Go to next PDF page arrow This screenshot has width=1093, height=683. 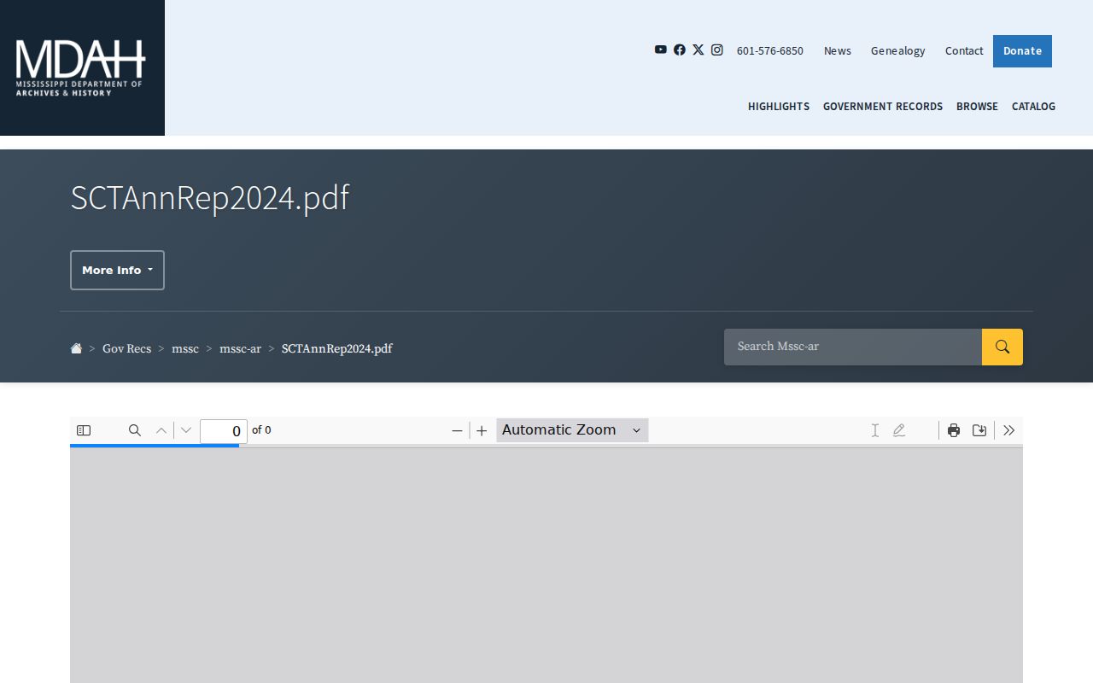186,430
